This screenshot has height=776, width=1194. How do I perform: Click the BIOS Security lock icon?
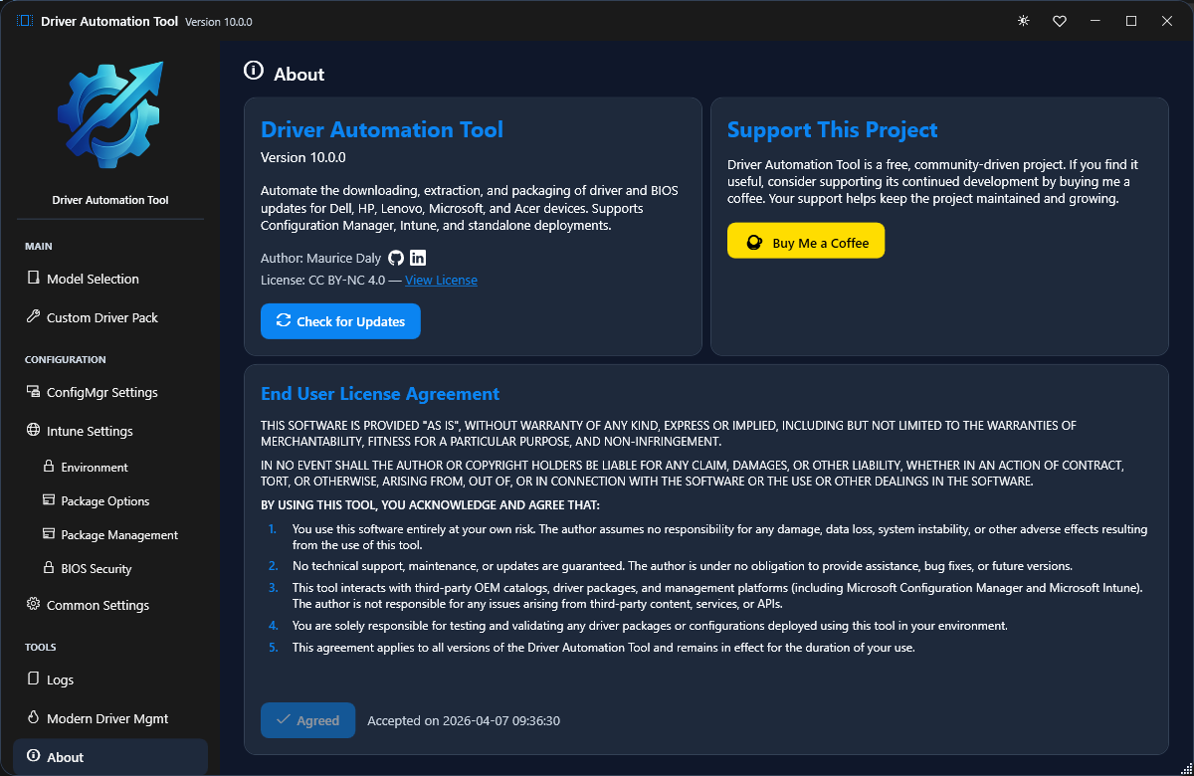(49, 568)
